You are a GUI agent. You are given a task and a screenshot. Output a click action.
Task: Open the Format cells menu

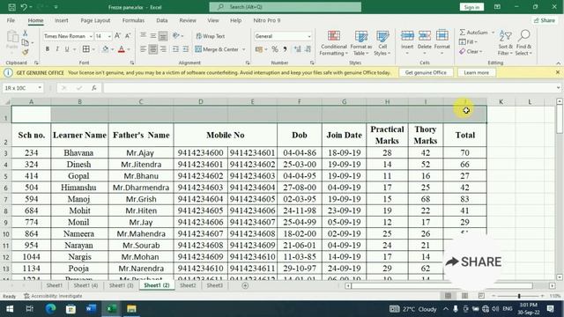point(442,42)
